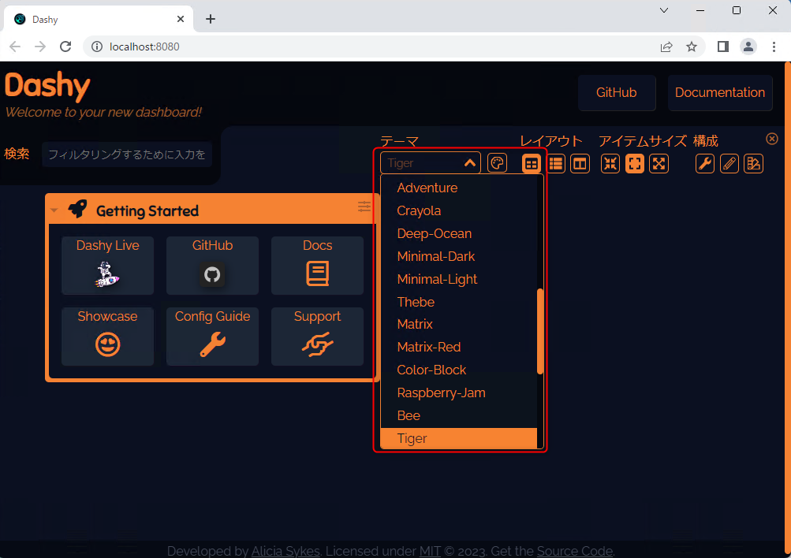Image resolution: width=791 pixels, height=558 pixels.
Task: Select the Minimal-Light theme
Action: pos(458,279)
